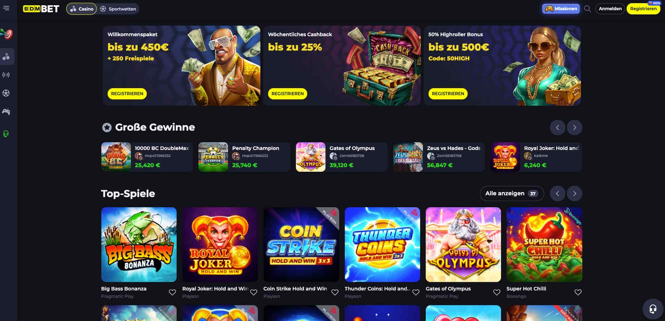Favorite Big Bass Bonanza with heart
The width and height of the screenshot is (665, 321).
pyautogui.click(x=172, y=292)
